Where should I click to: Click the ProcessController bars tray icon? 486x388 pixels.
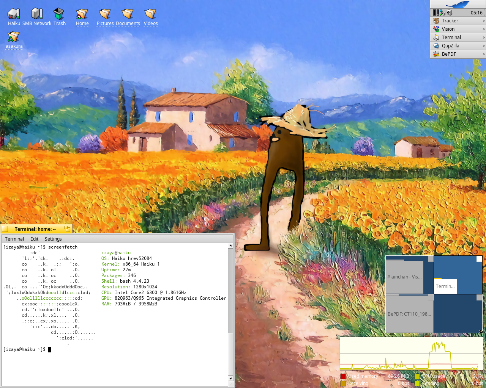(x=436, y=13)
